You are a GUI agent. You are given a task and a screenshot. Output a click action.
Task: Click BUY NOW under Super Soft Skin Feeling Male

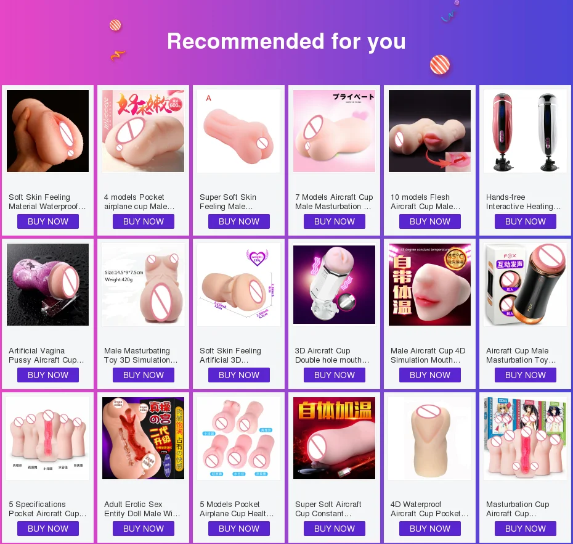[x=239, y=221]
